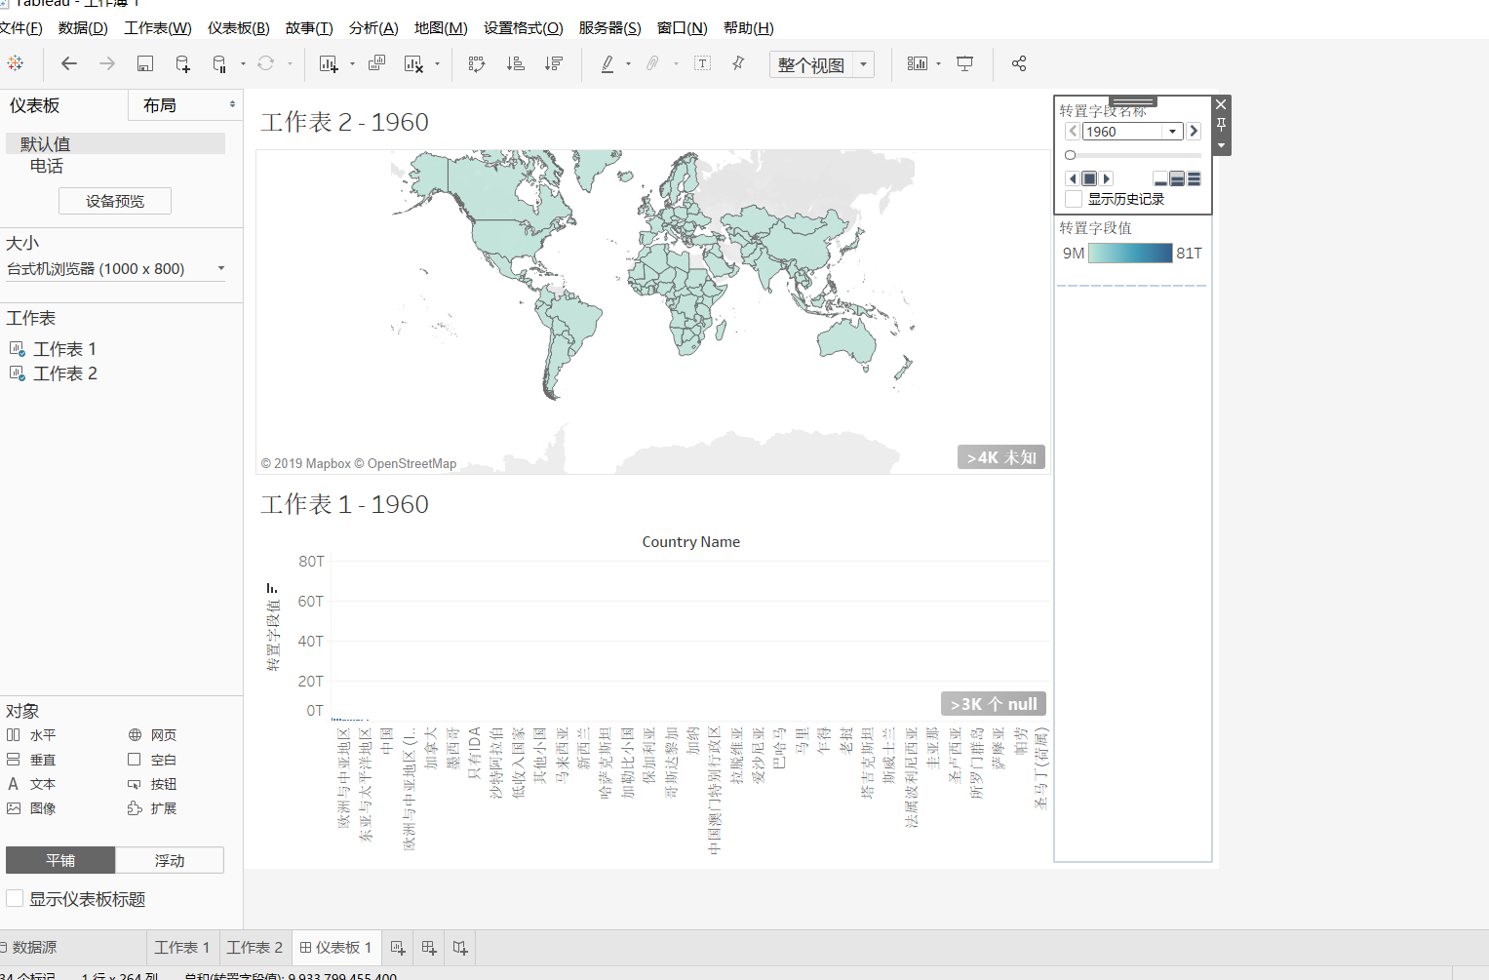1489x980 pixels.
Task: Click the undo arrow icon
Action: (68, 63)
